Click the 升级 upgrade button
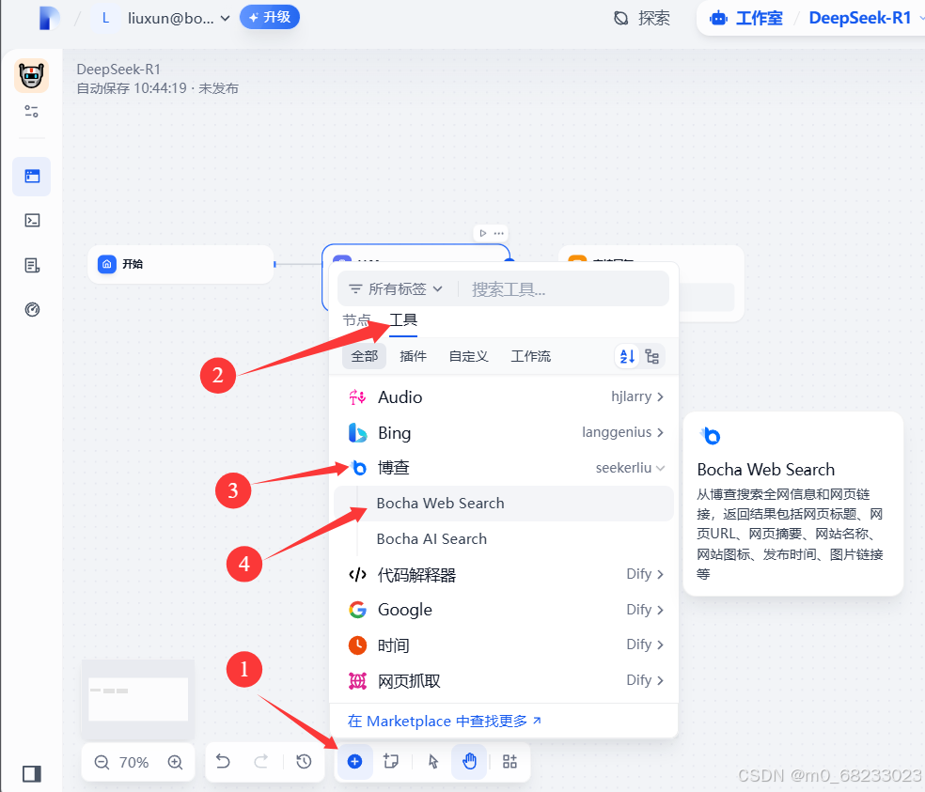The image size is (925, 792). [x=270, y=17]
